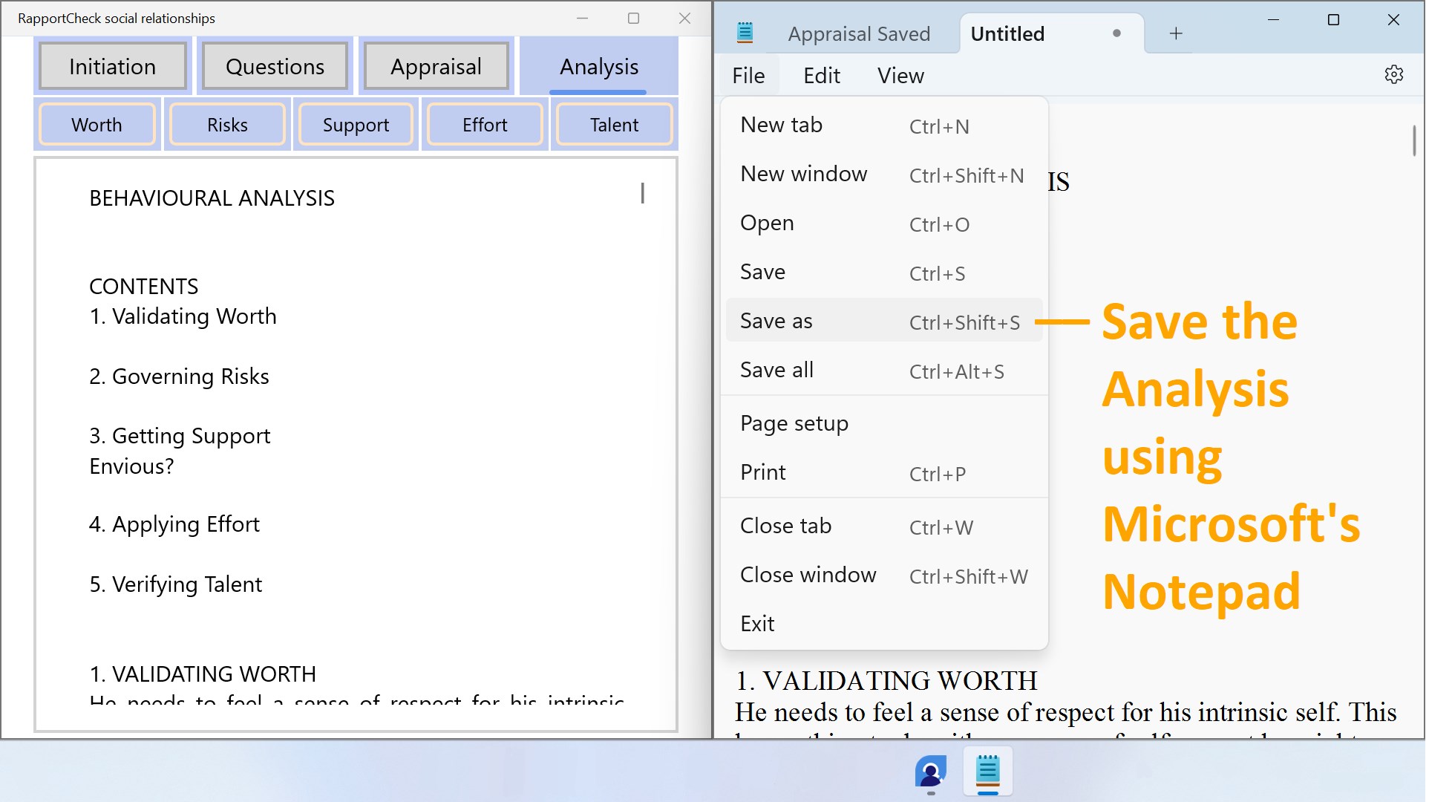This screenshot has height=802, width=1429.
Task: Click the Initiation button
Action: [x=113, y=67]
